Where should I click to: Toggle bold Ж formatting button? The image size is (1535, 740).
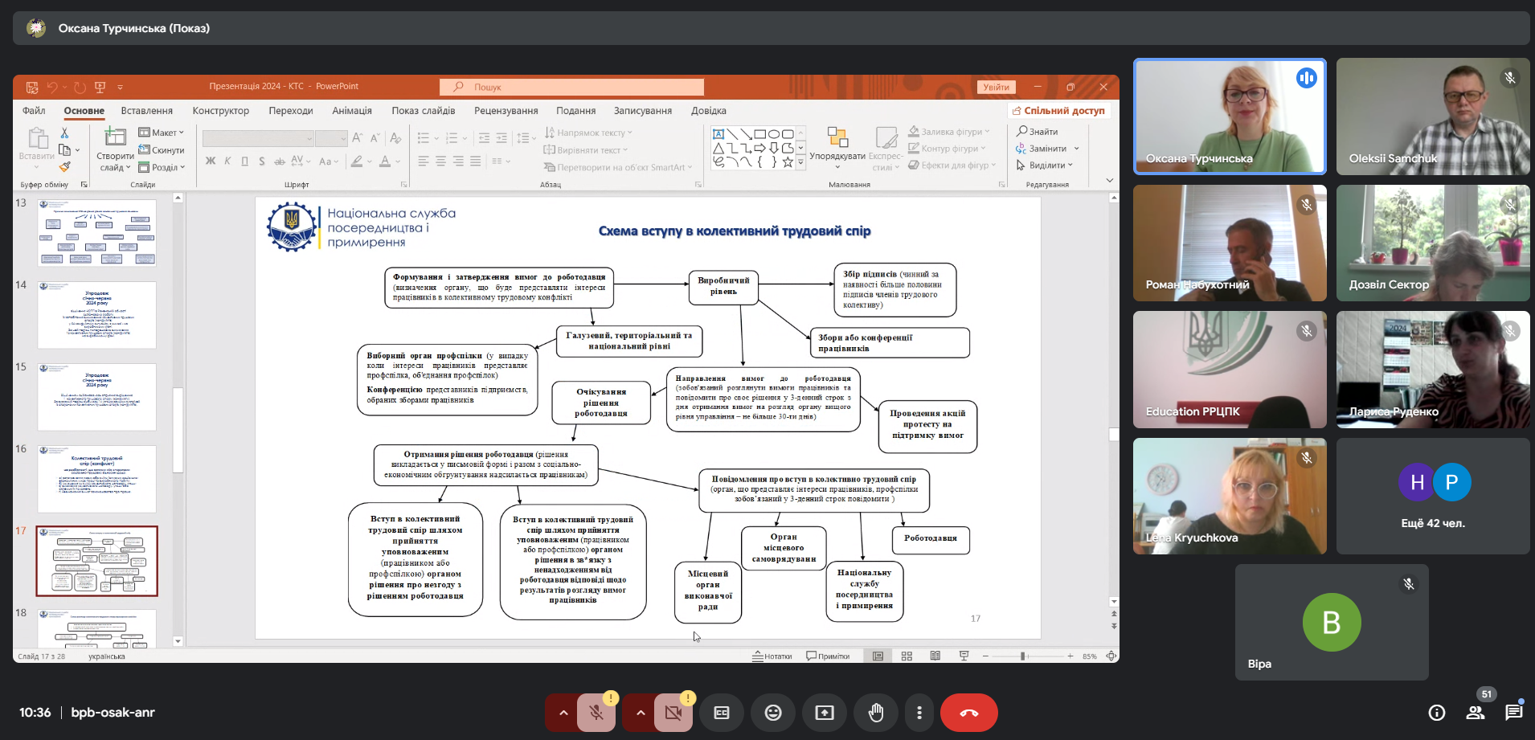(x=211, y=161)
